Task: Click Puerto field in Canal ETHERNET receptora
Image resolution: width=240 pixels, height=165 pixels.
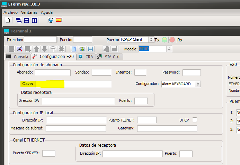Action: coord(186,154)
